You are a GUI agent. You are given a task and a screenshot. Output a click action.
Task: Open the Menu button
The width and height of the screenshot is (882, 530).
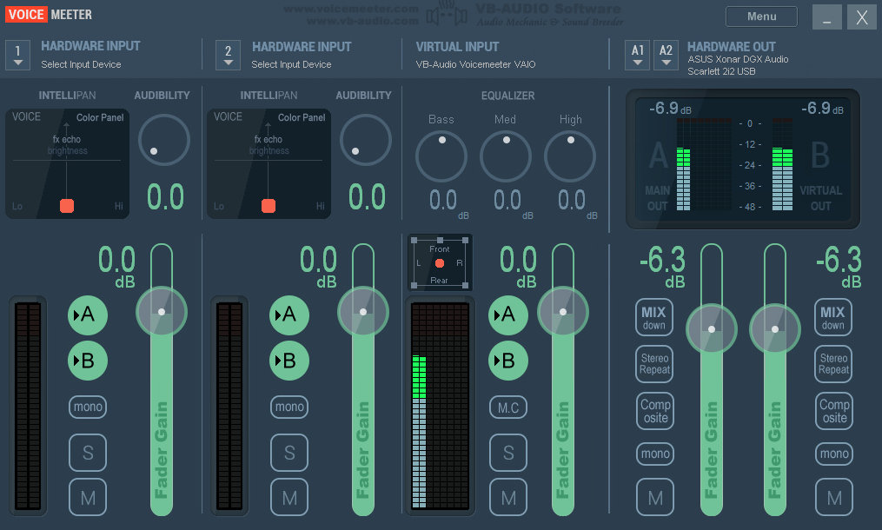pos(761,17)
